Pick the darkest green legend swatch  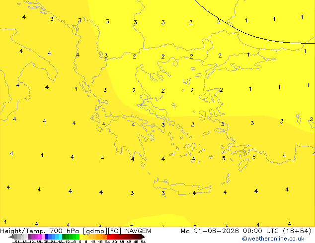coord(64,237)
